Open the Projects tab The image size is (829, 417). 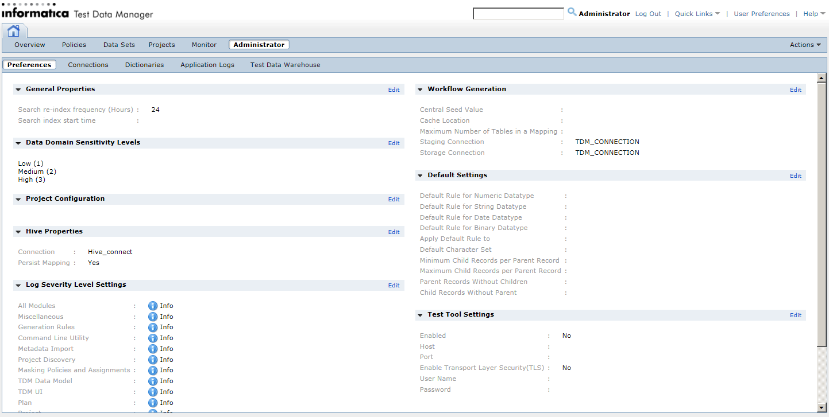pyautogui.click(x=162, y=45)
